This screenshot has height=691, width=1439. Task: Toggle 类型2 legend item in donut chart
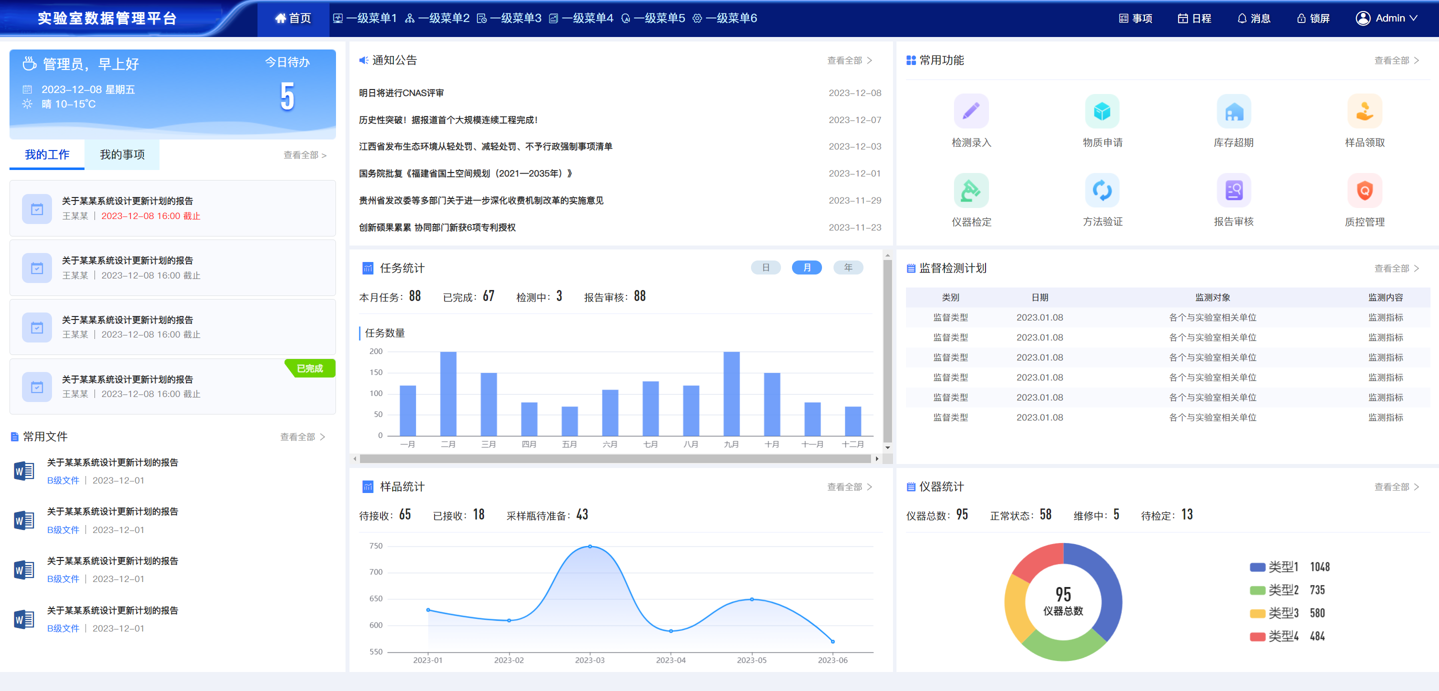1287,590
